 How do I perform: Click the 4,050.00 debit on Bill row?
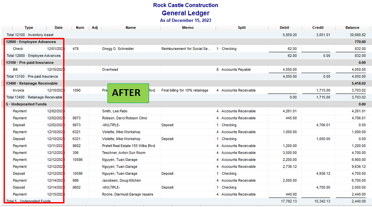click(290, 70)
